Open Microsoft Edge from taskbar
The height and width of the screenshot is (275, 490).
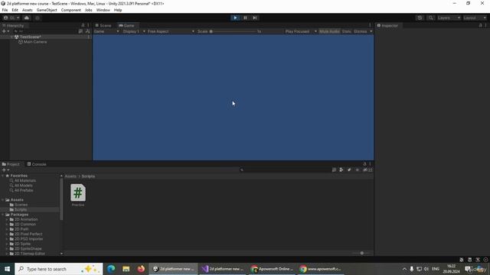coord(111,269)
